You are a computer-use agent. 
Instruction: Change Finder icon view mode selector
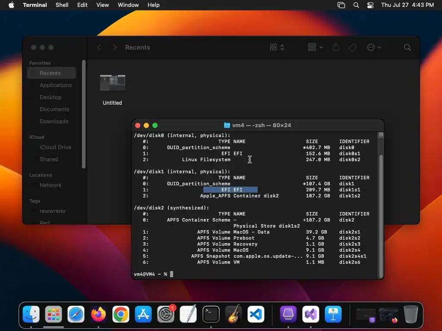click(x=277, y=47)
